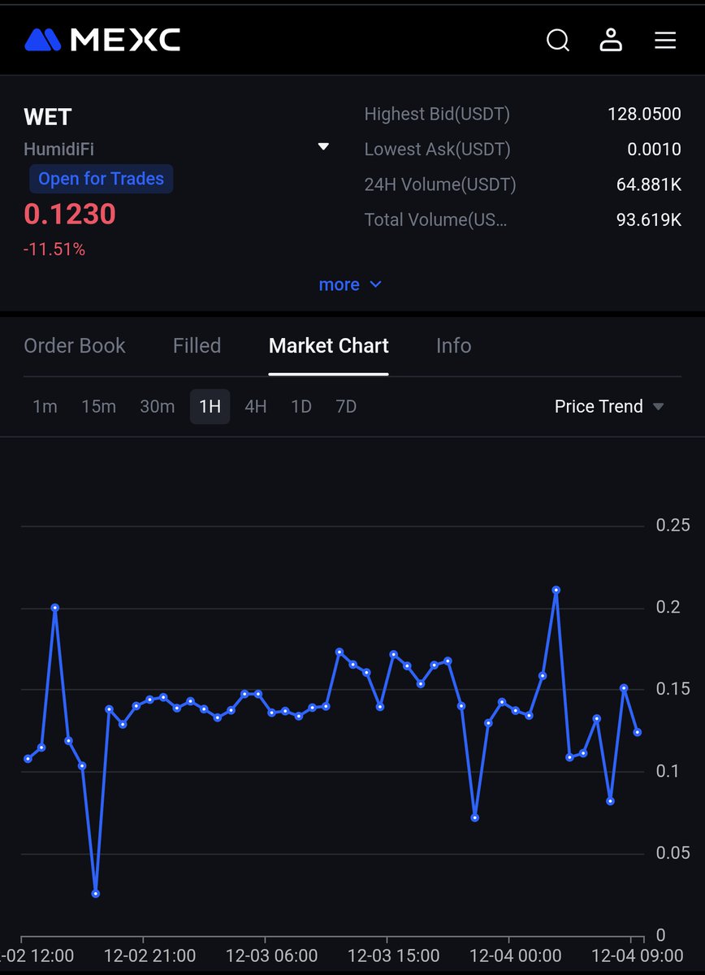Image resolution: width=705 pixels, height=975 pixels.
Task: Open the user profile icon
Action: (611, 40)
